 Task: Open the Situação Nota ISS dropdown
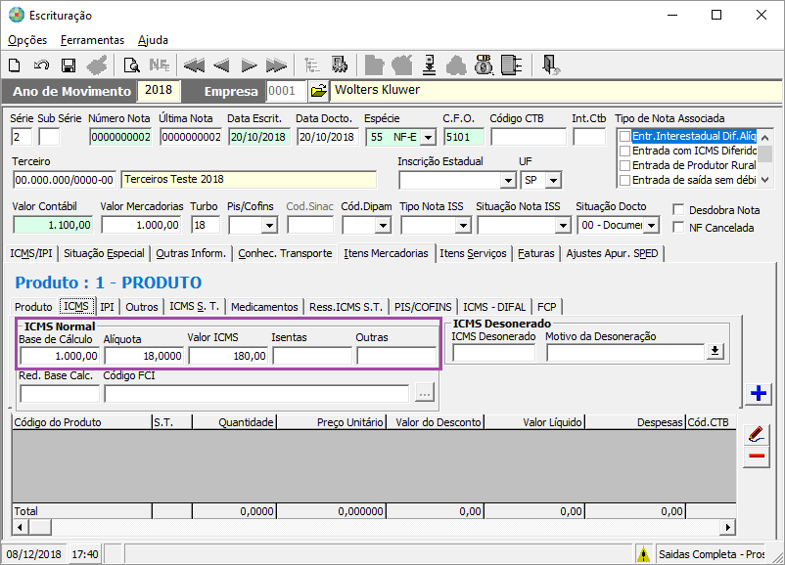[563, 226]
